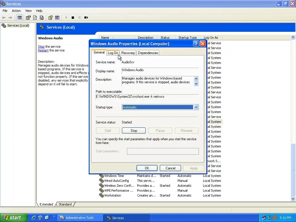Screen dimensions: 296x222
Task: Click the Forward arrow in the Services toolbar
Action: [x=10, y=18]
